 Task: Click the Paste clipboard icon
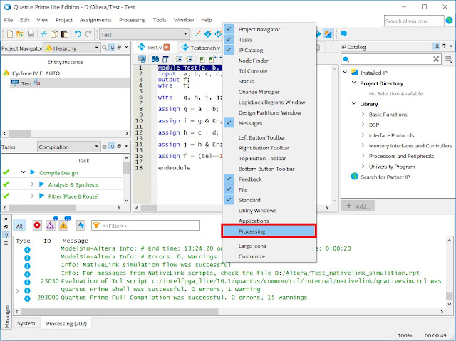pos(65,34)
